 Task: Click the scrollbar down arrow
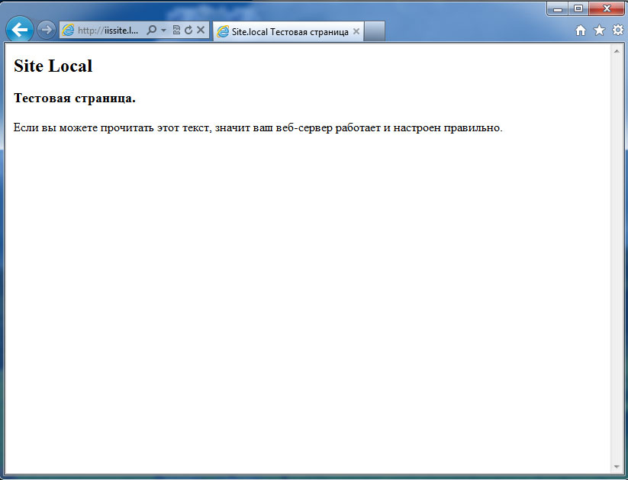click(617, 467)
